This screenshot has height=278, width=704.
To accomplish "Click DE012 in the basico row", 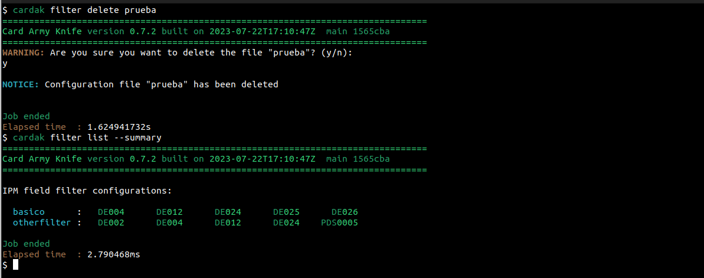I will 169,212.
